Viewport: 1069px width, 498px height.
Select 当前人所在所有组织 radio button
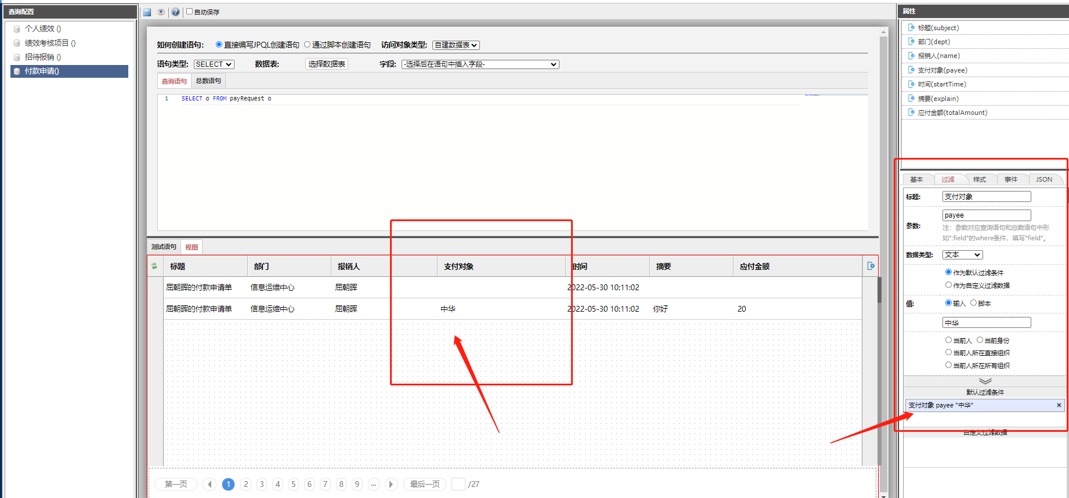(x=948, y=365)
